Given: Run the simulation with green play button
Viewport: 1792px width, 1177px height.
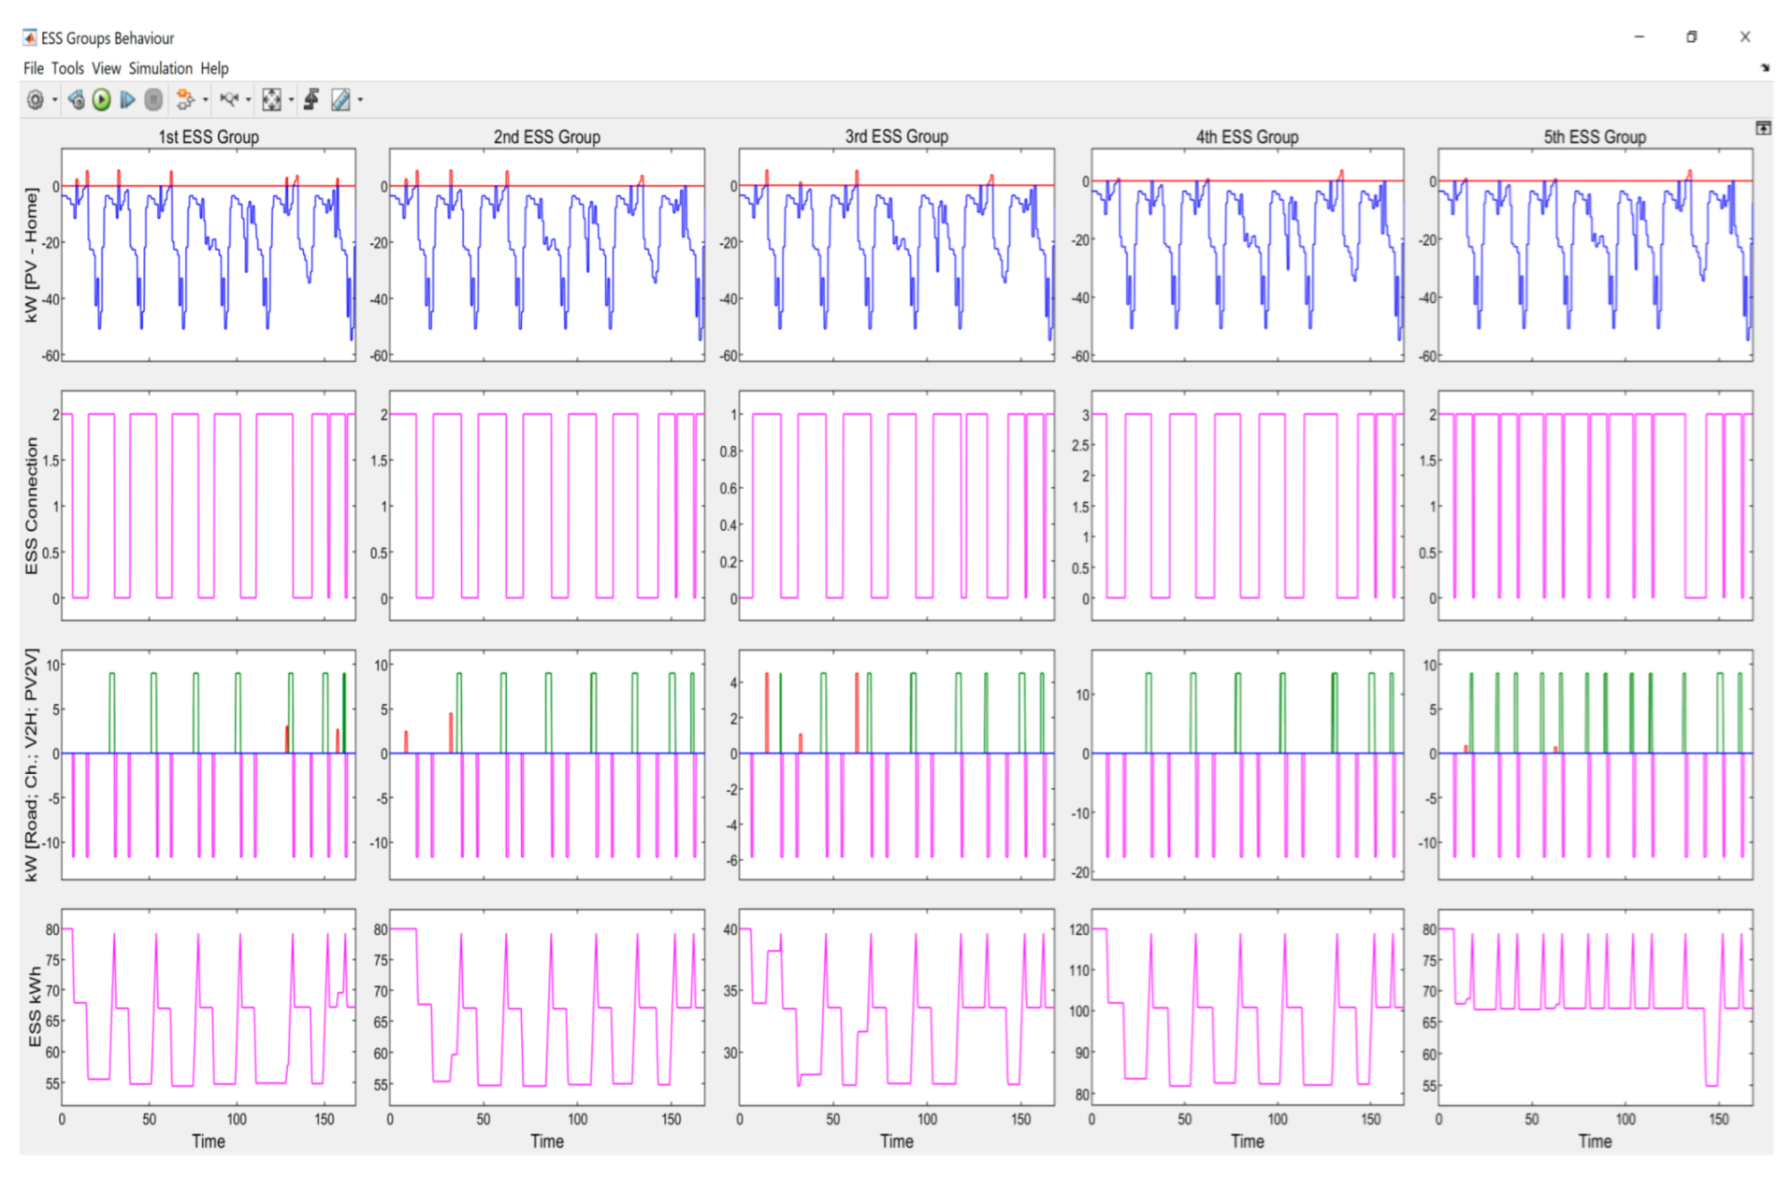Looking at the screenshot, I should (x=102, y=100).
